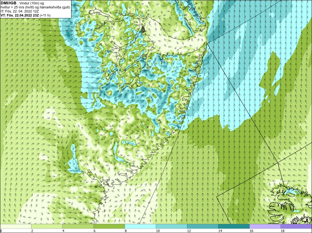Click the legend scale label '12'
Image resolution: width=312 pixels, height=233 pixels.
coord(189,231)
